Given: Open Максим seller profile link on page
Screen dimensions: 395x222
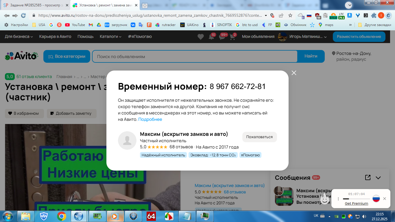Looking at the screenshot, I should click(x=230, y=186).
